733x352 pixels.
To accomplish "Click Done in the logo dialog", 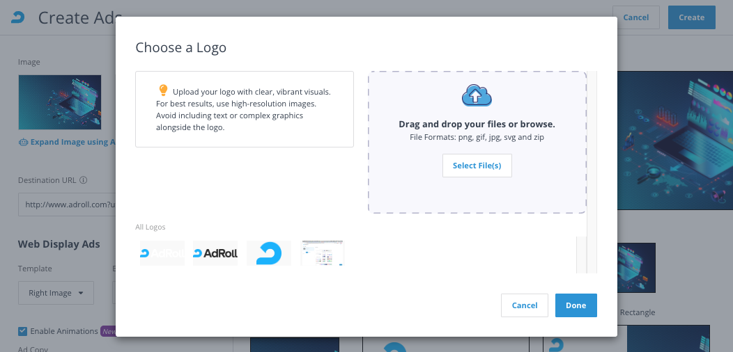I will point(576,305).
